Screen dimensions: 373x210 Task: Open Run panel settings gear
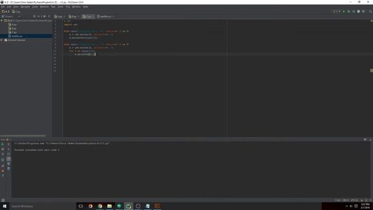[x=365, y=139]
